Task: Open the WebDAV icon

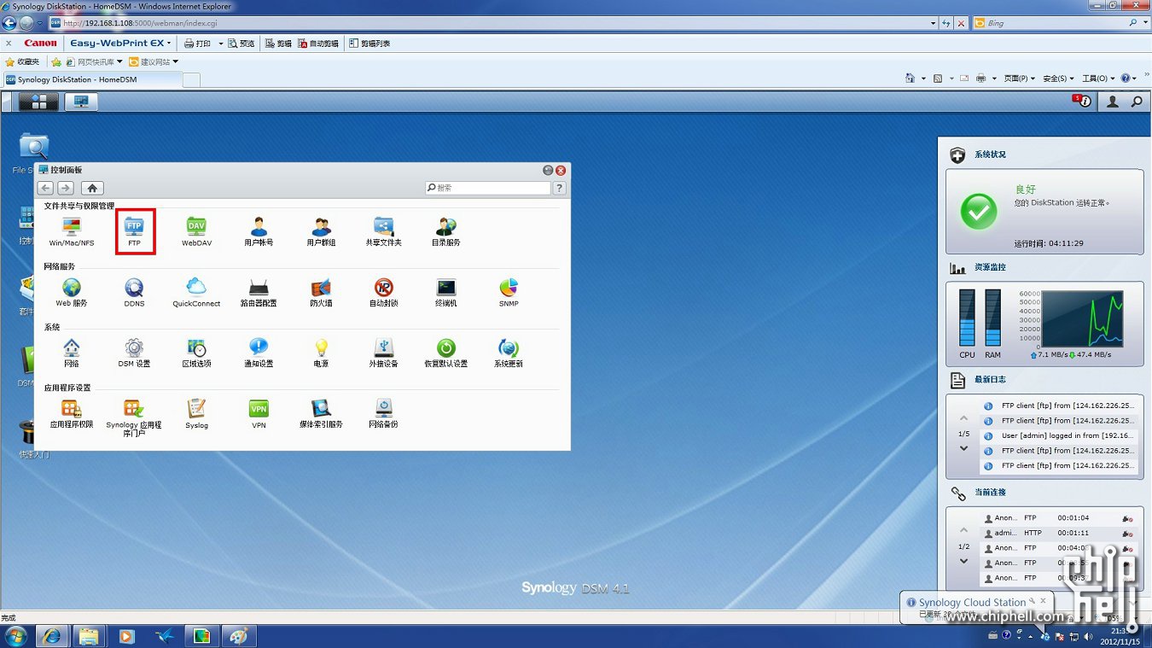Action: pos(196,231)
